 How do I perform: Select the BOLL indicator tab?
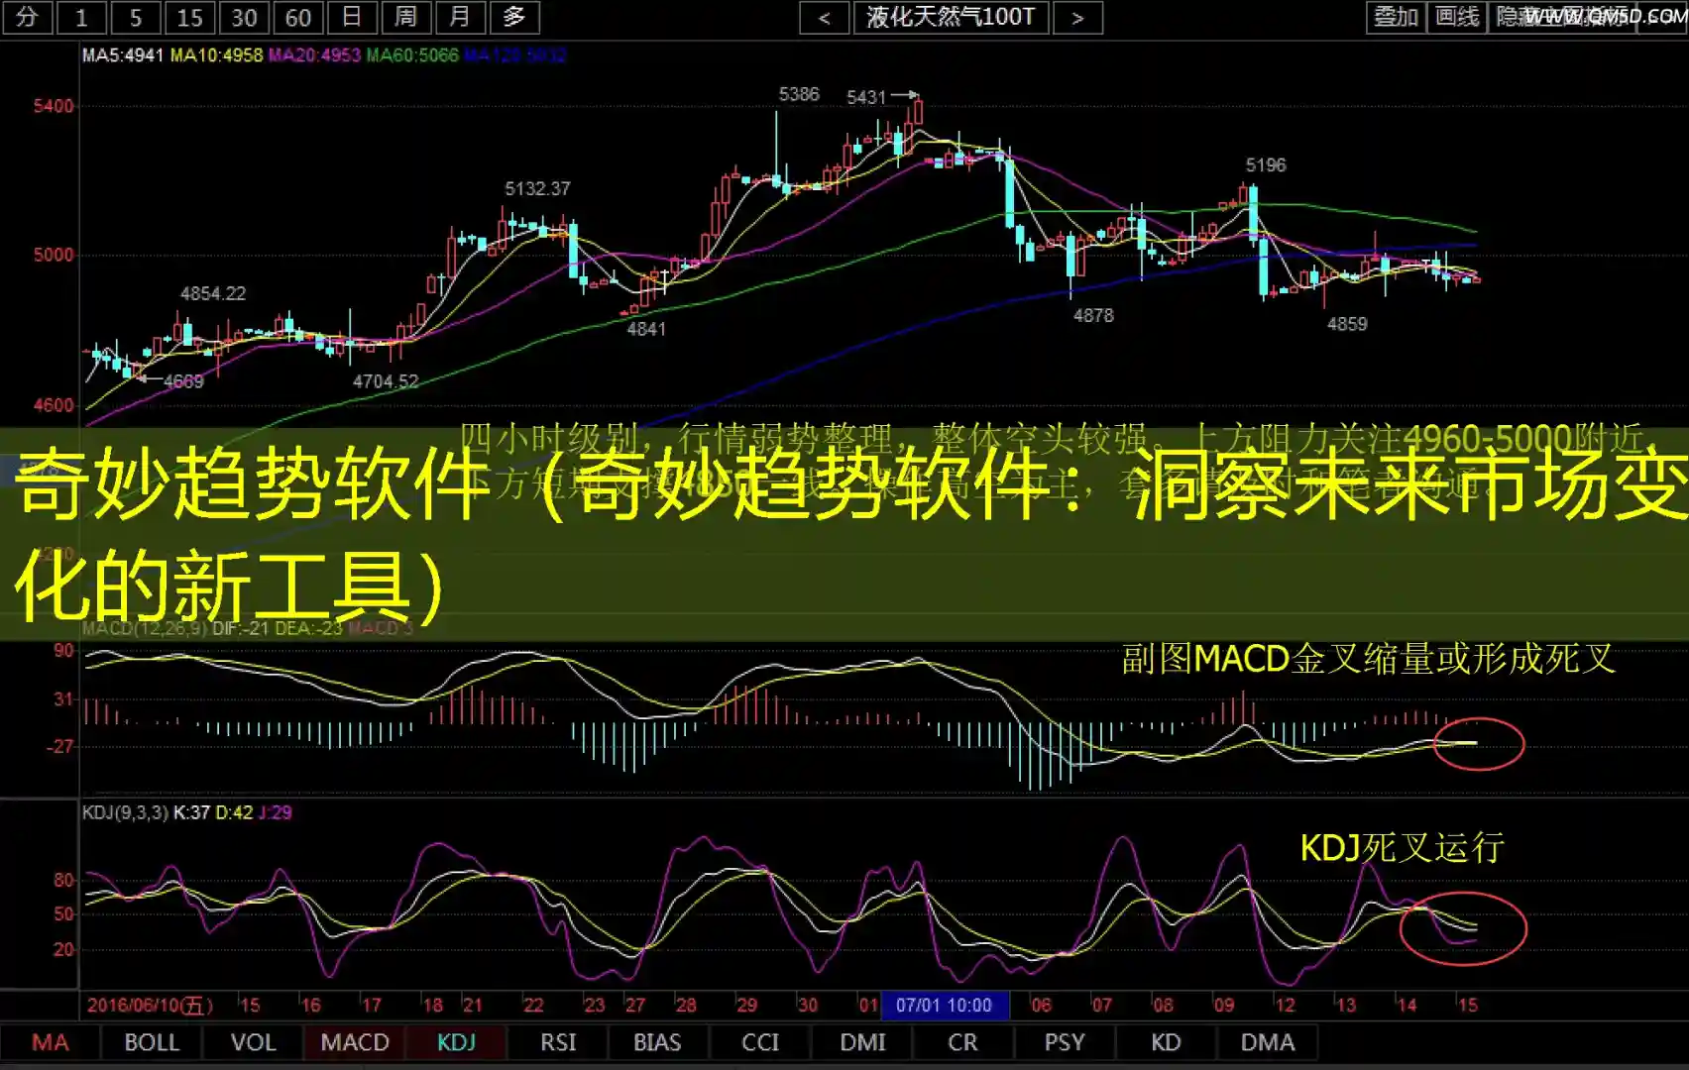pyautogui.click(x=152, y=1042)
